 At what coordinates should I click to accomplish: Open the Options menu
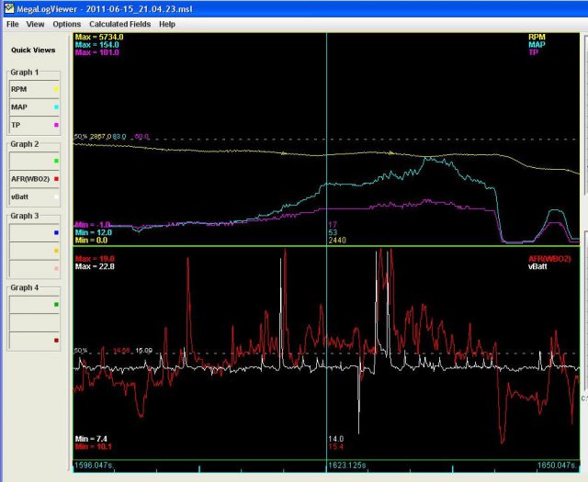click(66, 24)
